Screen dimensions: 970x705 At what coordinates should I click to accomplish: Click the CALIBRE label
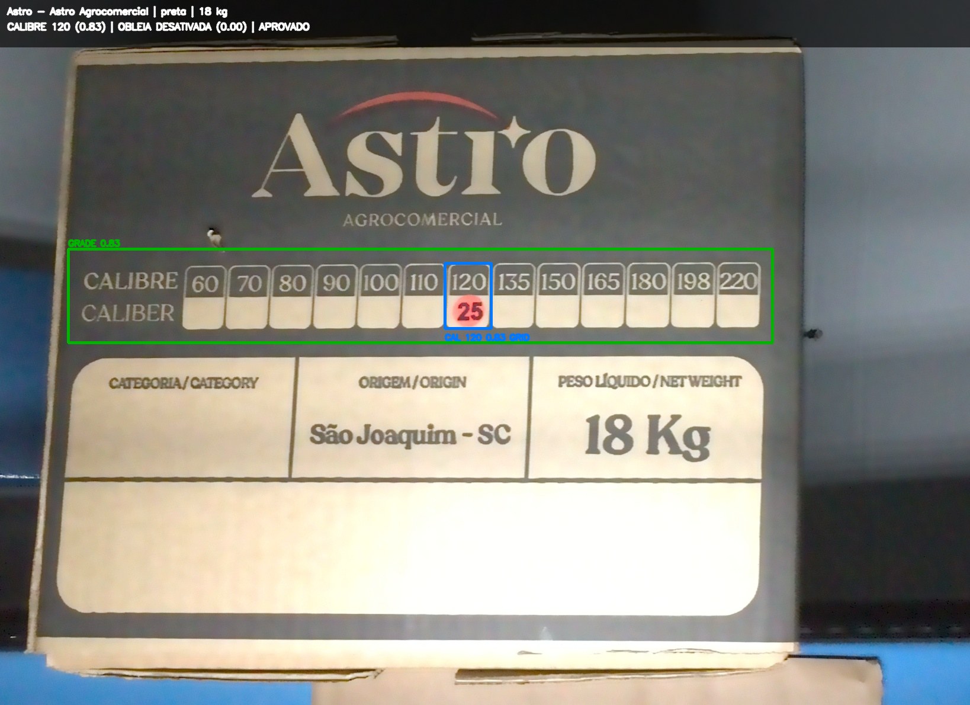coord(130,281)
